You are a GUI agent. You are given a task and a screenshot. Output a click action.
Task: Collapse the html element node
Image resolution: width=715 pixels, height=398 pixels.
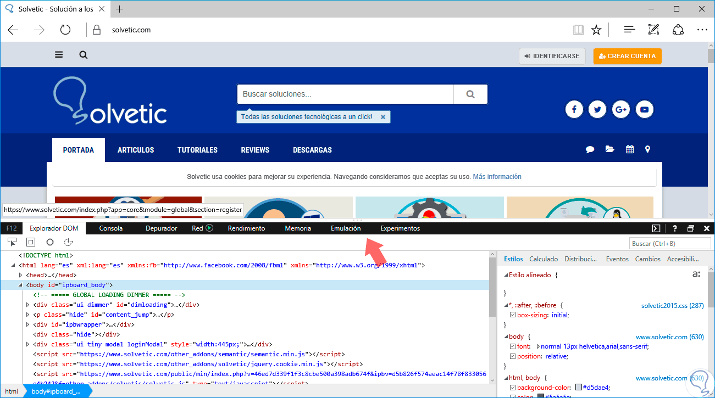click(x=14, y=265)
